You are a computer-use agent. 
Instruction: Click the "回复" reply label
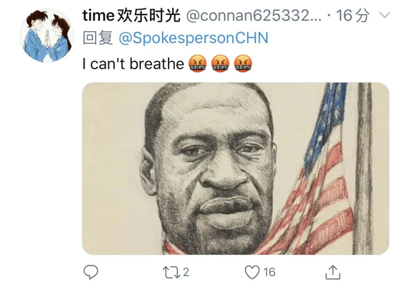coord(98,38)
